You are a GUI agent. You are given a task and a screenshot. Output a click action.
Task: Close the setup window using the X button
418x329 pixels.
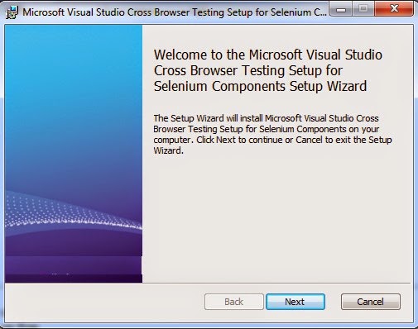click(x=394, y=9)
